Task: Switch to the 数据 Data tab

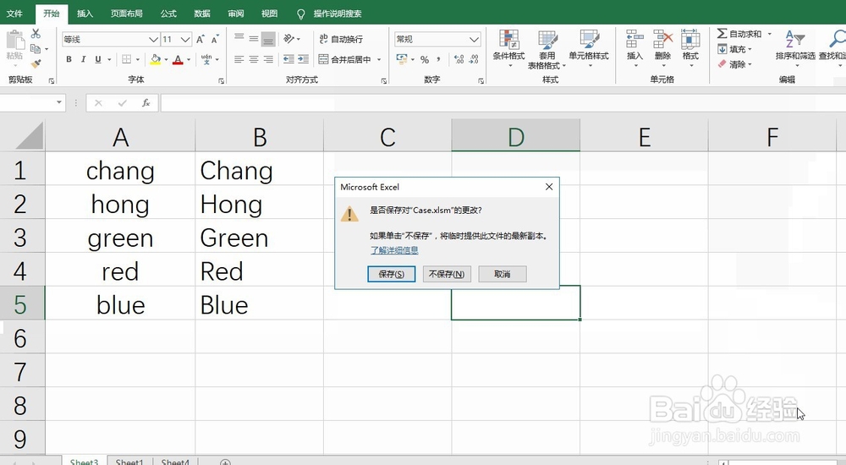Action: pyautogui.click(x=202, y=14)
